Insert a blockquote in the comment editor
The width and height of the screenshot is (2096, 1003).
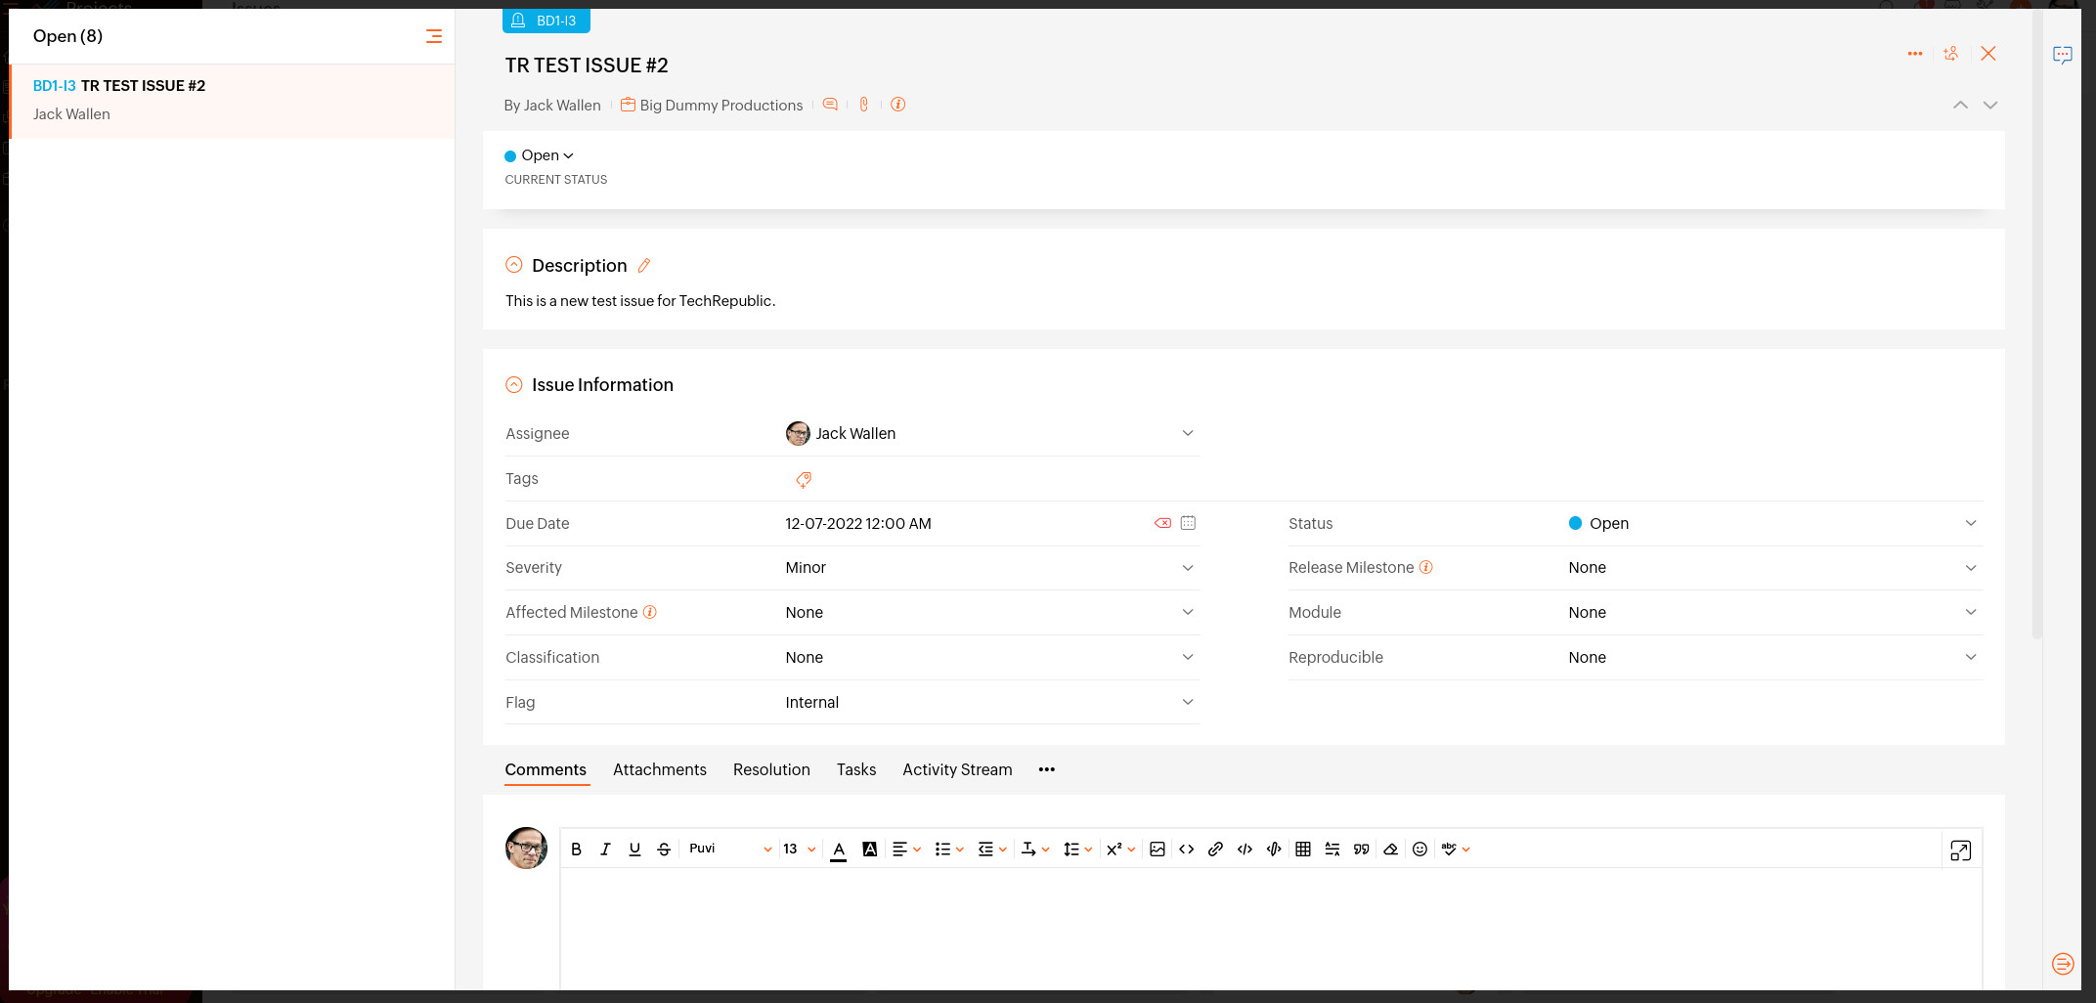pyautogui.click(x=1361, y=849)
